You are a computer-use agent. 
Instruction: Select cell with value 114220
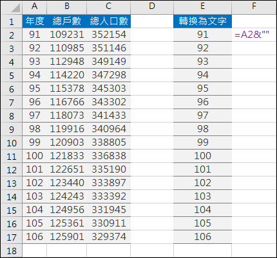point(67,75)
